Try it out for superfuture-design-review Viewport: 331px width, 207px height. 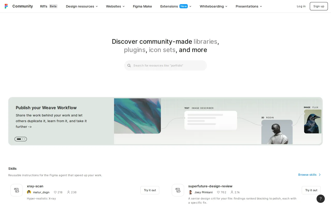pyautogui.click(x=311, y=190)
